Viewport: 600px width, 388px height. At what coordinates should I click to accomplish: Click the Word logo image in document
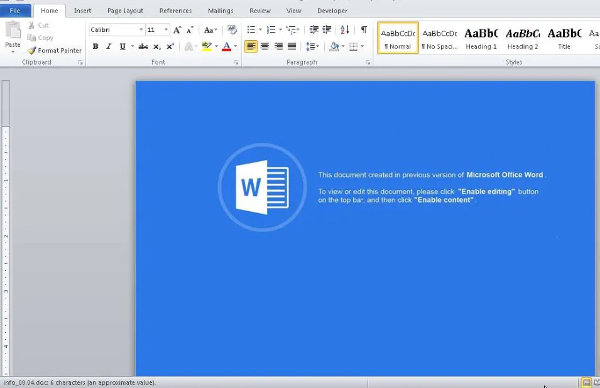point(263,187)
